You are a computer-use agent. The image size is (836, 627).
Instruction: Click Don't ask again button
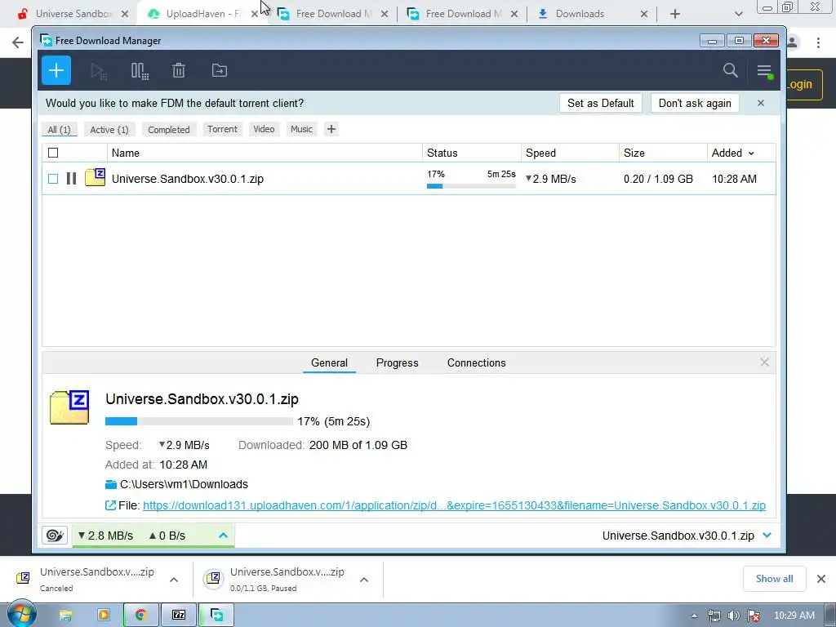click(x=695, y=103)
